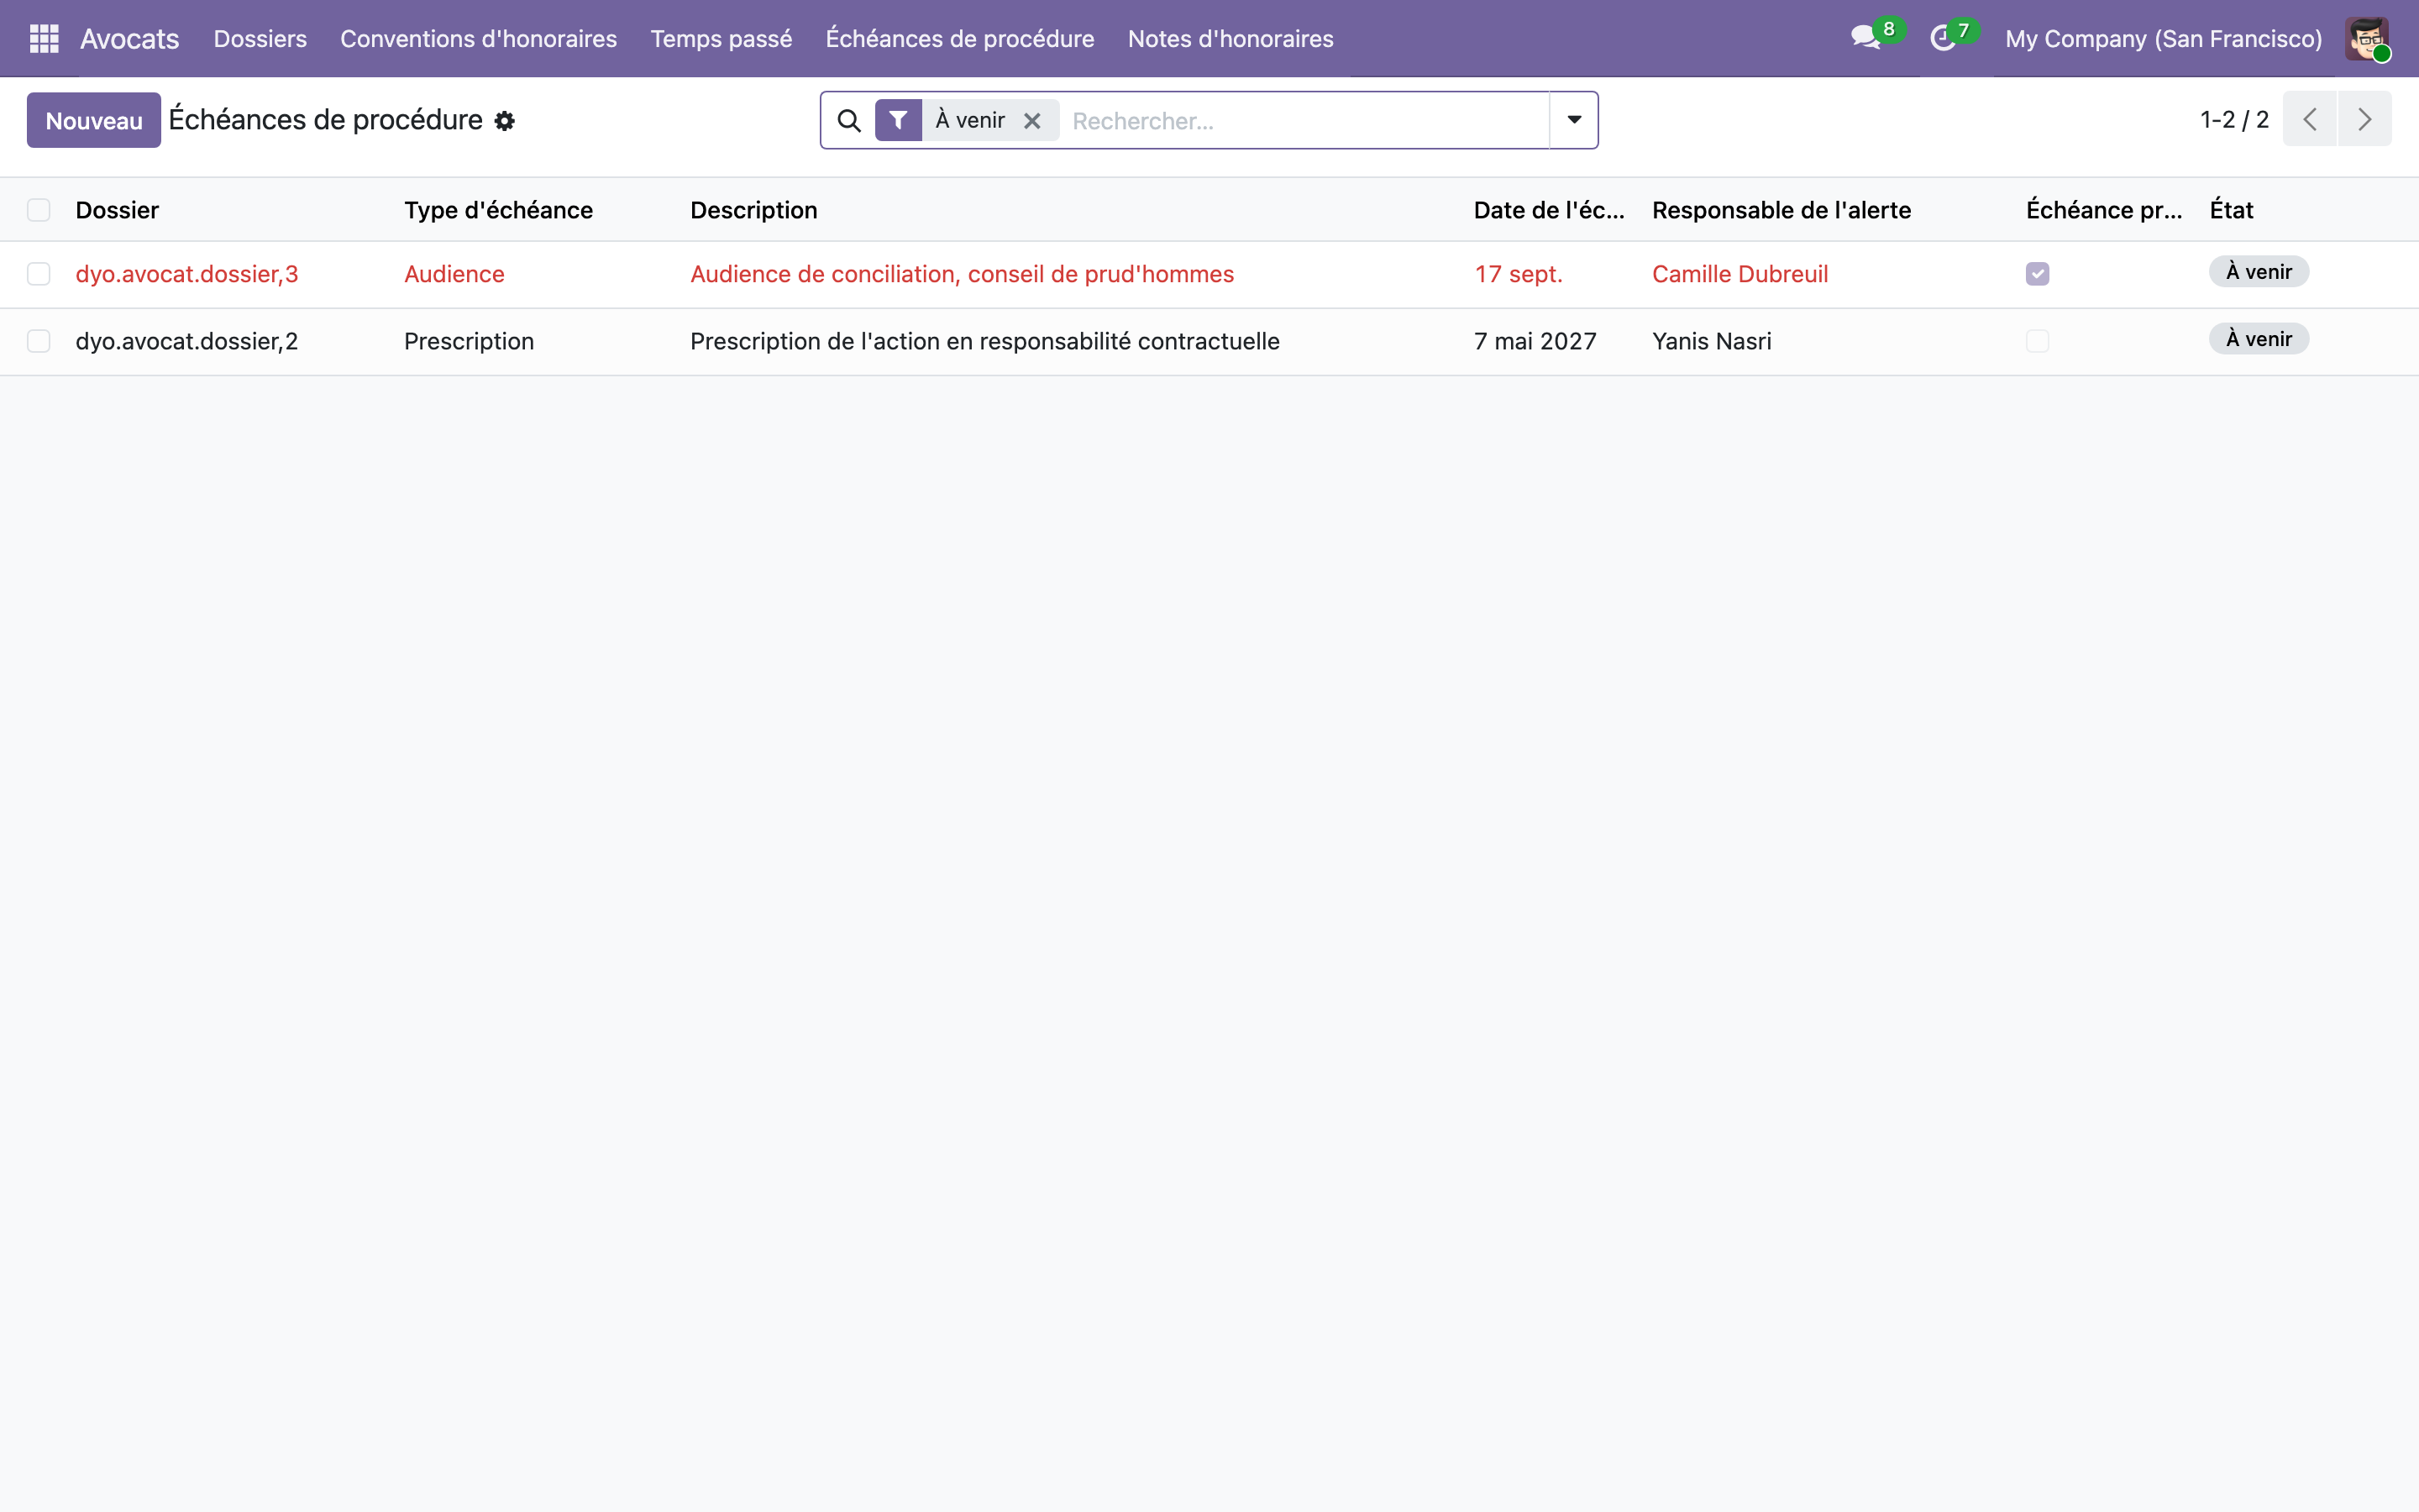The height and width of the screenshot is (1512, 2419).
Task: Open record dyo.avocat.dossier,2
Action: [x=187, y=341]
